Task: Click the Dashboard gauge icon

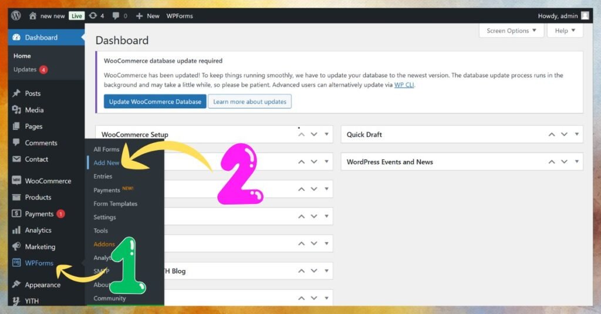Action: pyautogui.click(x=16, y=37)
